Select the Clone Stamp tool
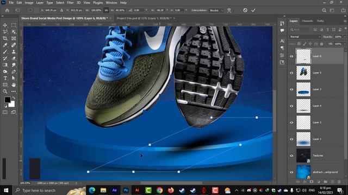This screenshot has height=195, width=348. pyautogui.click(x=14, y=52)
